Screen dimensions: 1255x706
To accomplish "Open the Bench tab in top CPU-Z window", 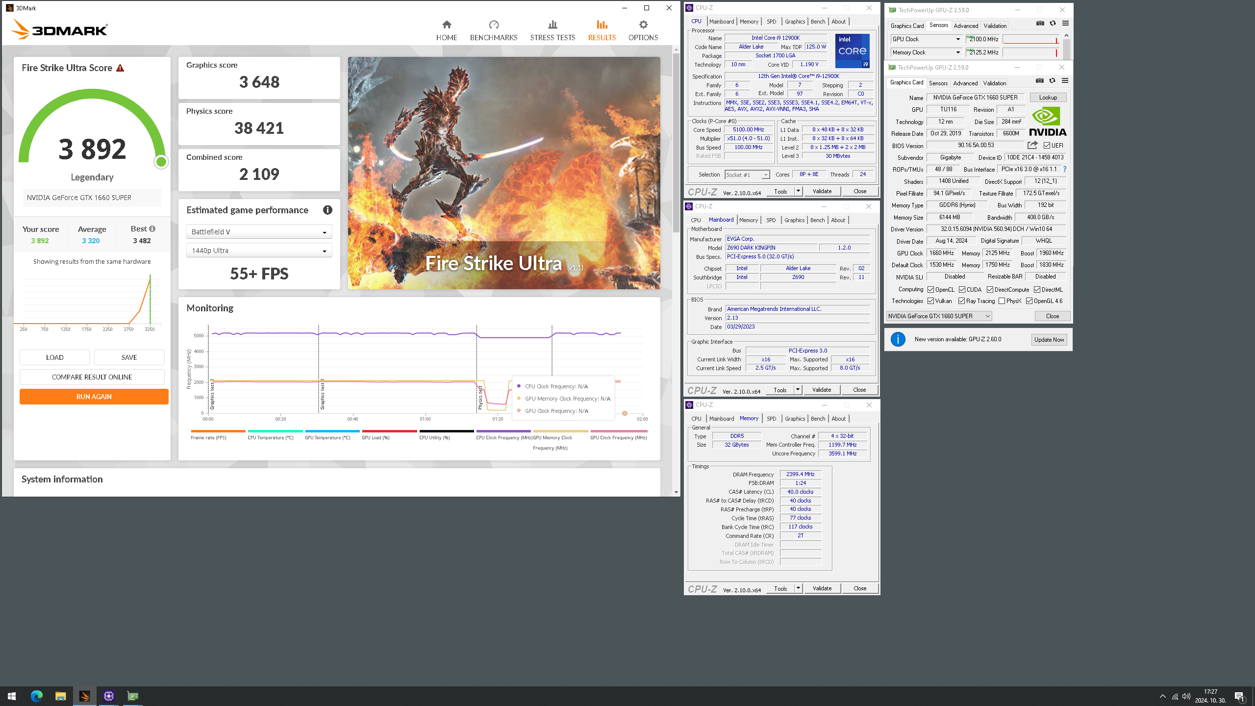I will [818, 22].
